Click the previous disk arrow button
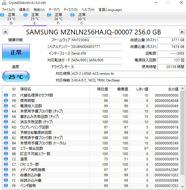This screenshot has width=186, height=190. 5,32
